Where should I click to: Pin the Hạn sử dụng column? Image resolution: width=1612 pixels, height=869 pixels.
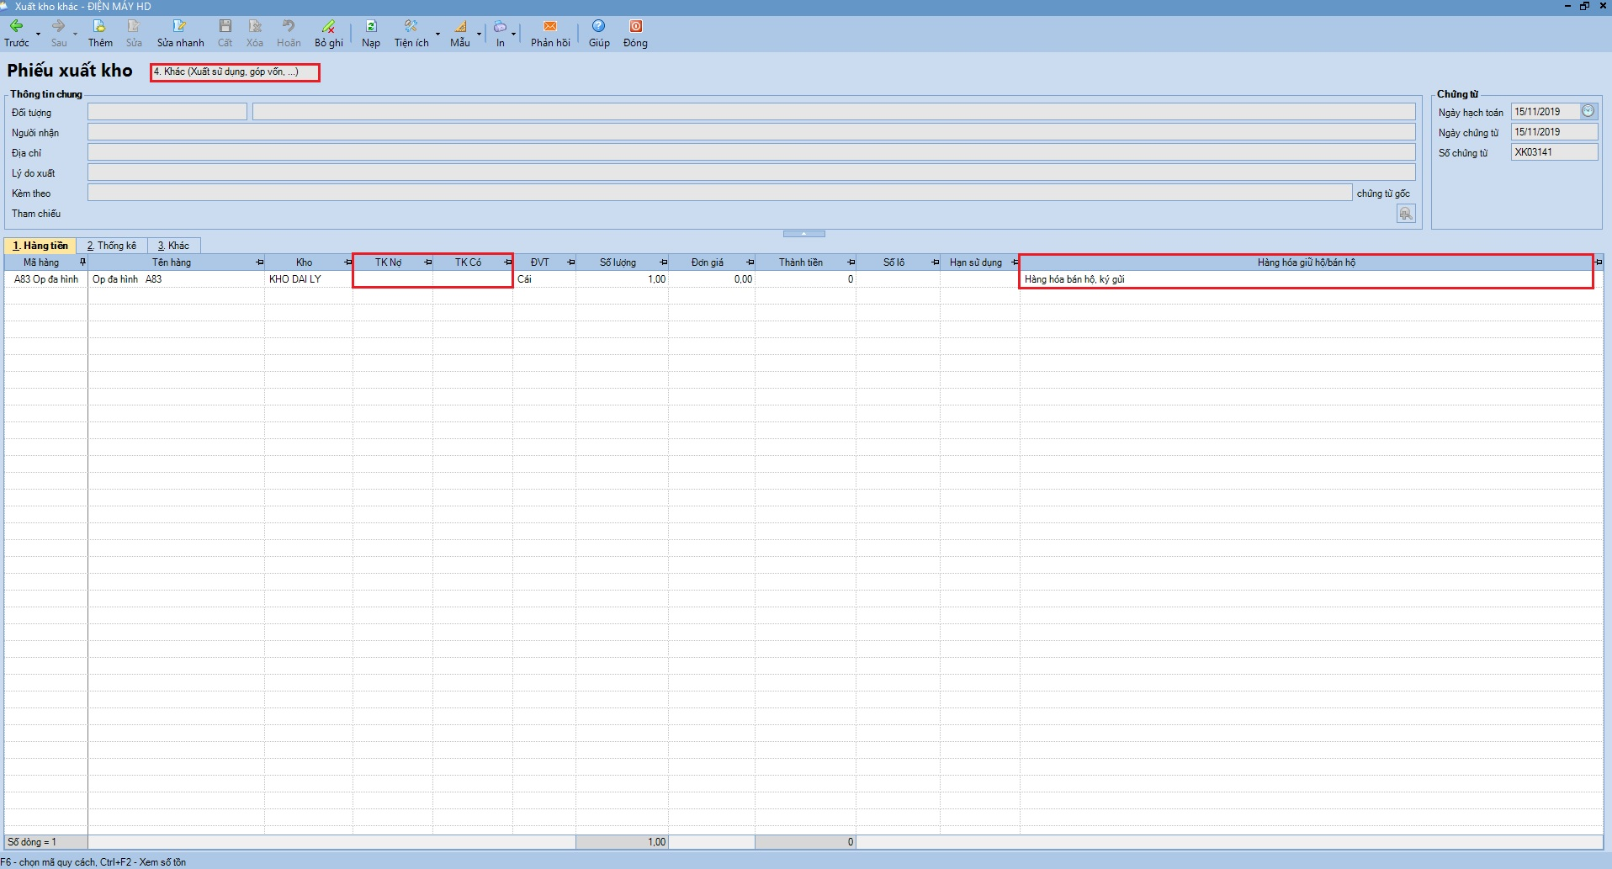point(1015,262)
